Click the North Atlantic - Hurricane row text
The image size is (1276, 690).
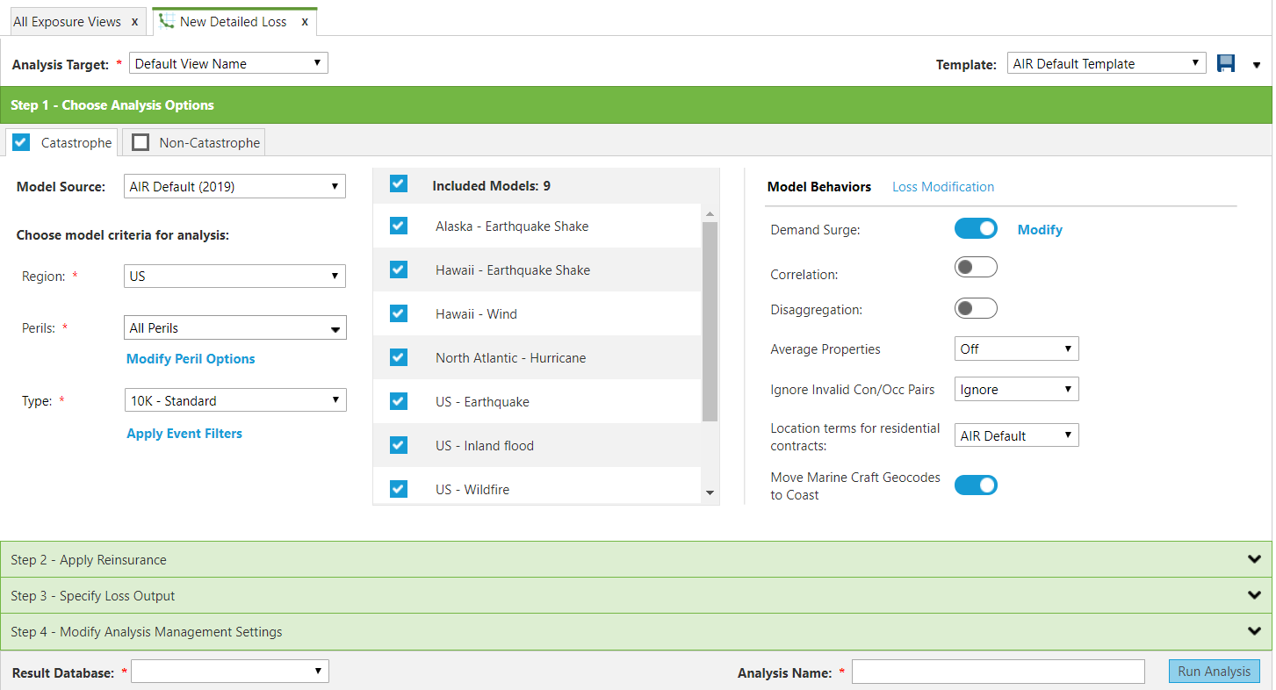pyautogui.click(x=510, y=358)
